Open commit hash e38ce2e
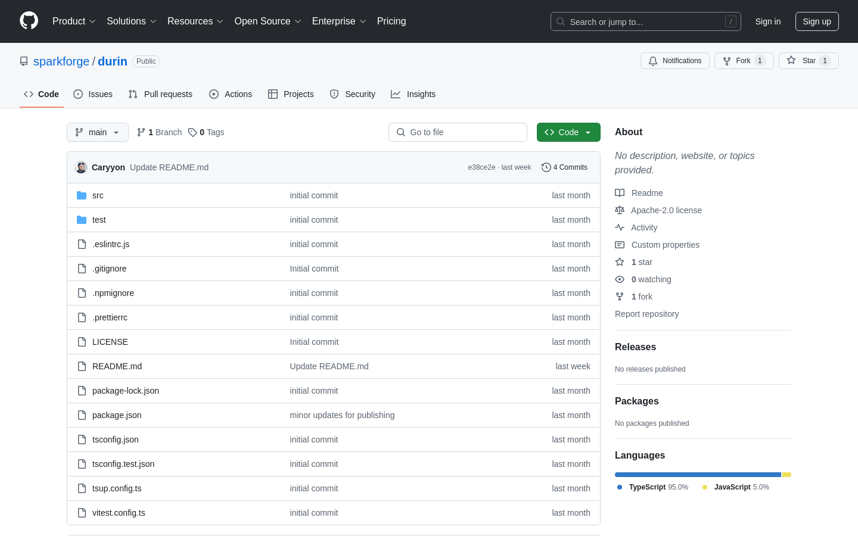This screenshot has height=536, width=858. [481, 167]
